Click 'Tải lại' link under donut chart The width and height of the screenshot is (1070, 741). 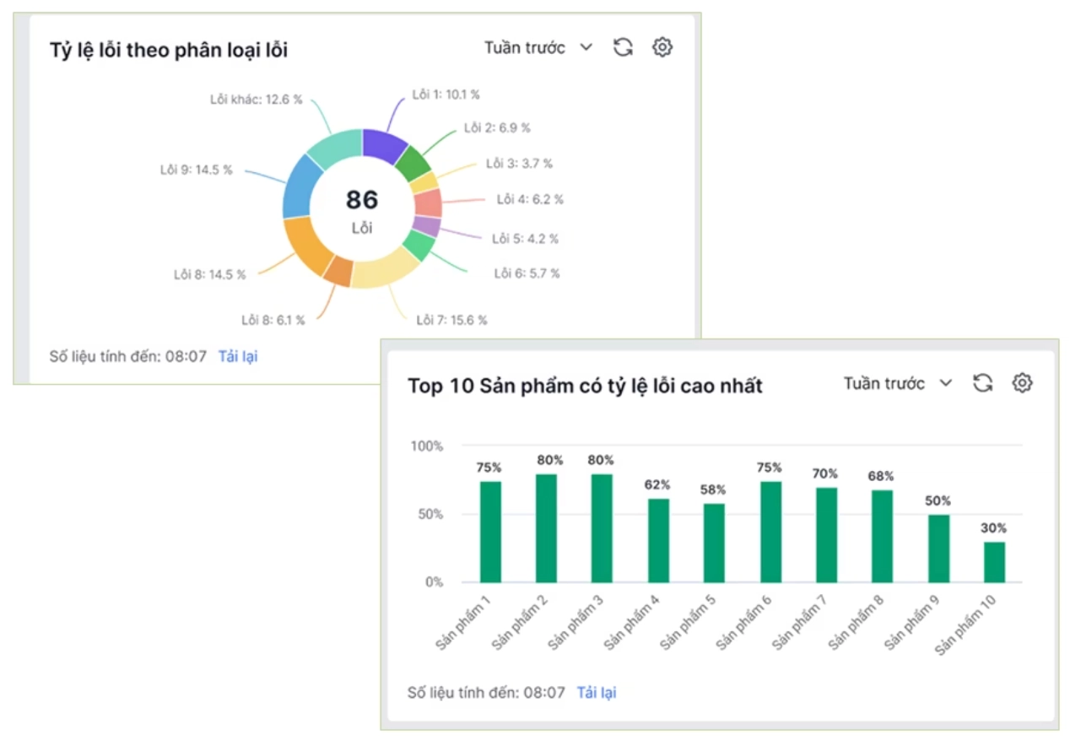coord(238,356)
